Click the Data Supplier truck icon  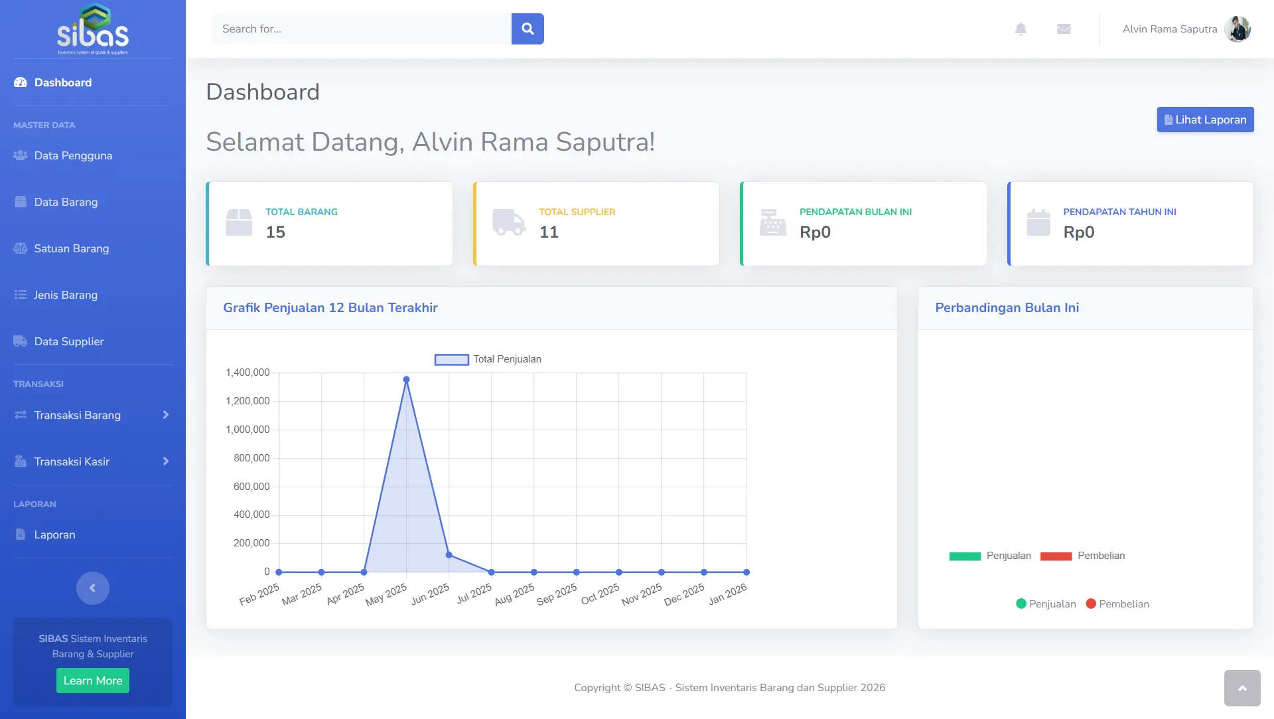21,341
